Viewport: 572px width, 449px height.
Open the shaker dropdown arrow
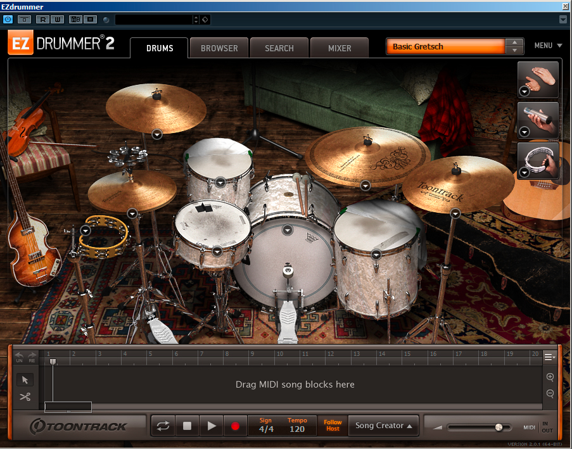click(524, 132)
